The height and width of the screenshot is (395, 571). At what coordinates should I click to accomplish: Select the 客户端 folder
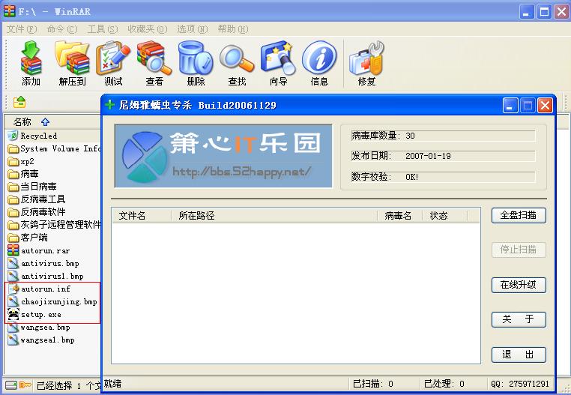(x=28, y=238)
